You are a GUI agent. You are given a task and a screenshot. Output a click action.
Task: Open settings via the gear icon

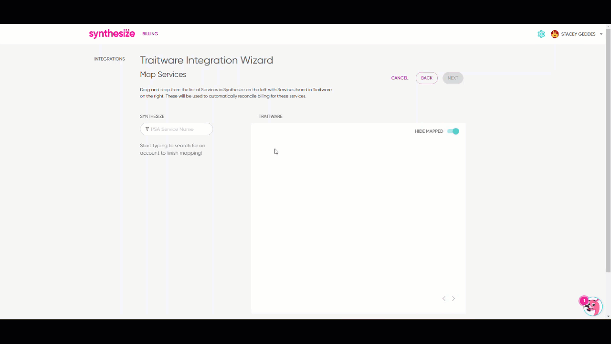point(541,34)
